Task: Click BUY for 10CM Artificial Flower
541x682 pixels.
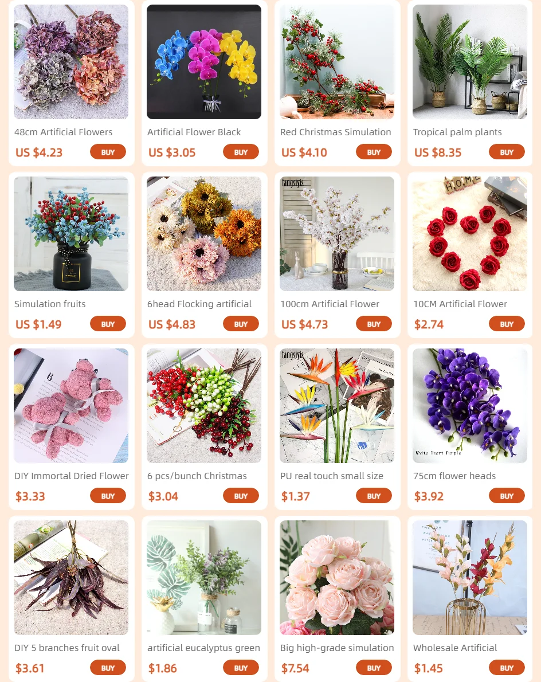Action: point(507,324)
